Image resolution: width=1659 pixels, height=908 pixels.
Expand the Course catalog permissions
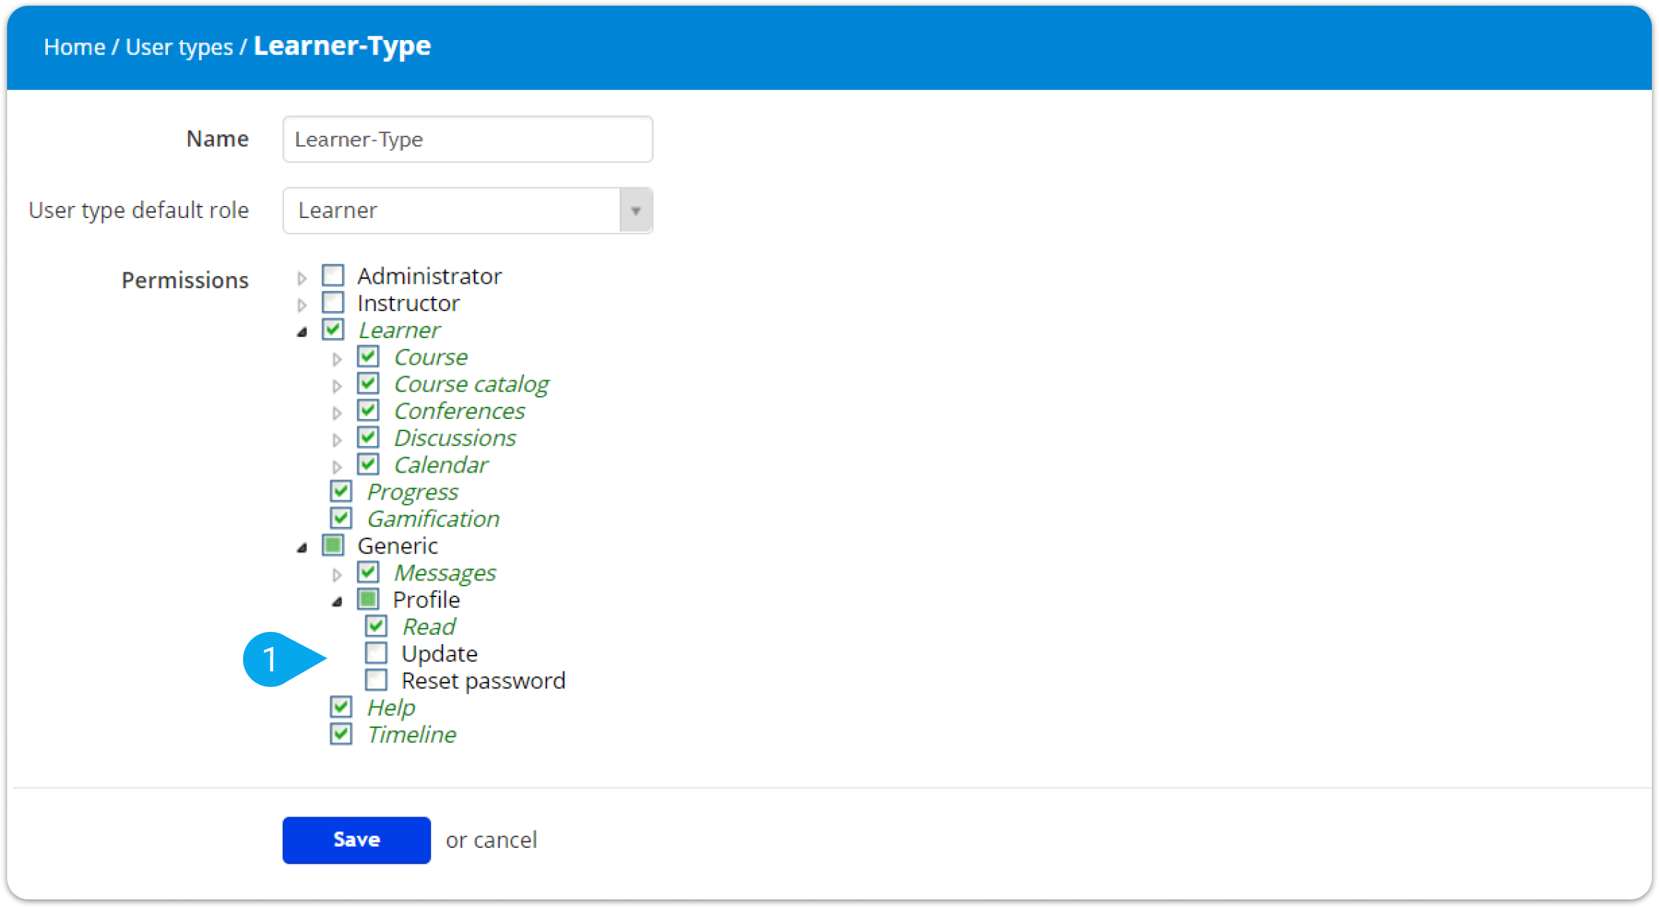pos(337,387)
